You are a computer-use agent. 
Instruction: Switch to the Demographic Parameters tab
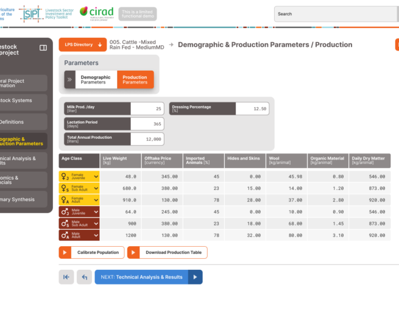tap(96, 80)
